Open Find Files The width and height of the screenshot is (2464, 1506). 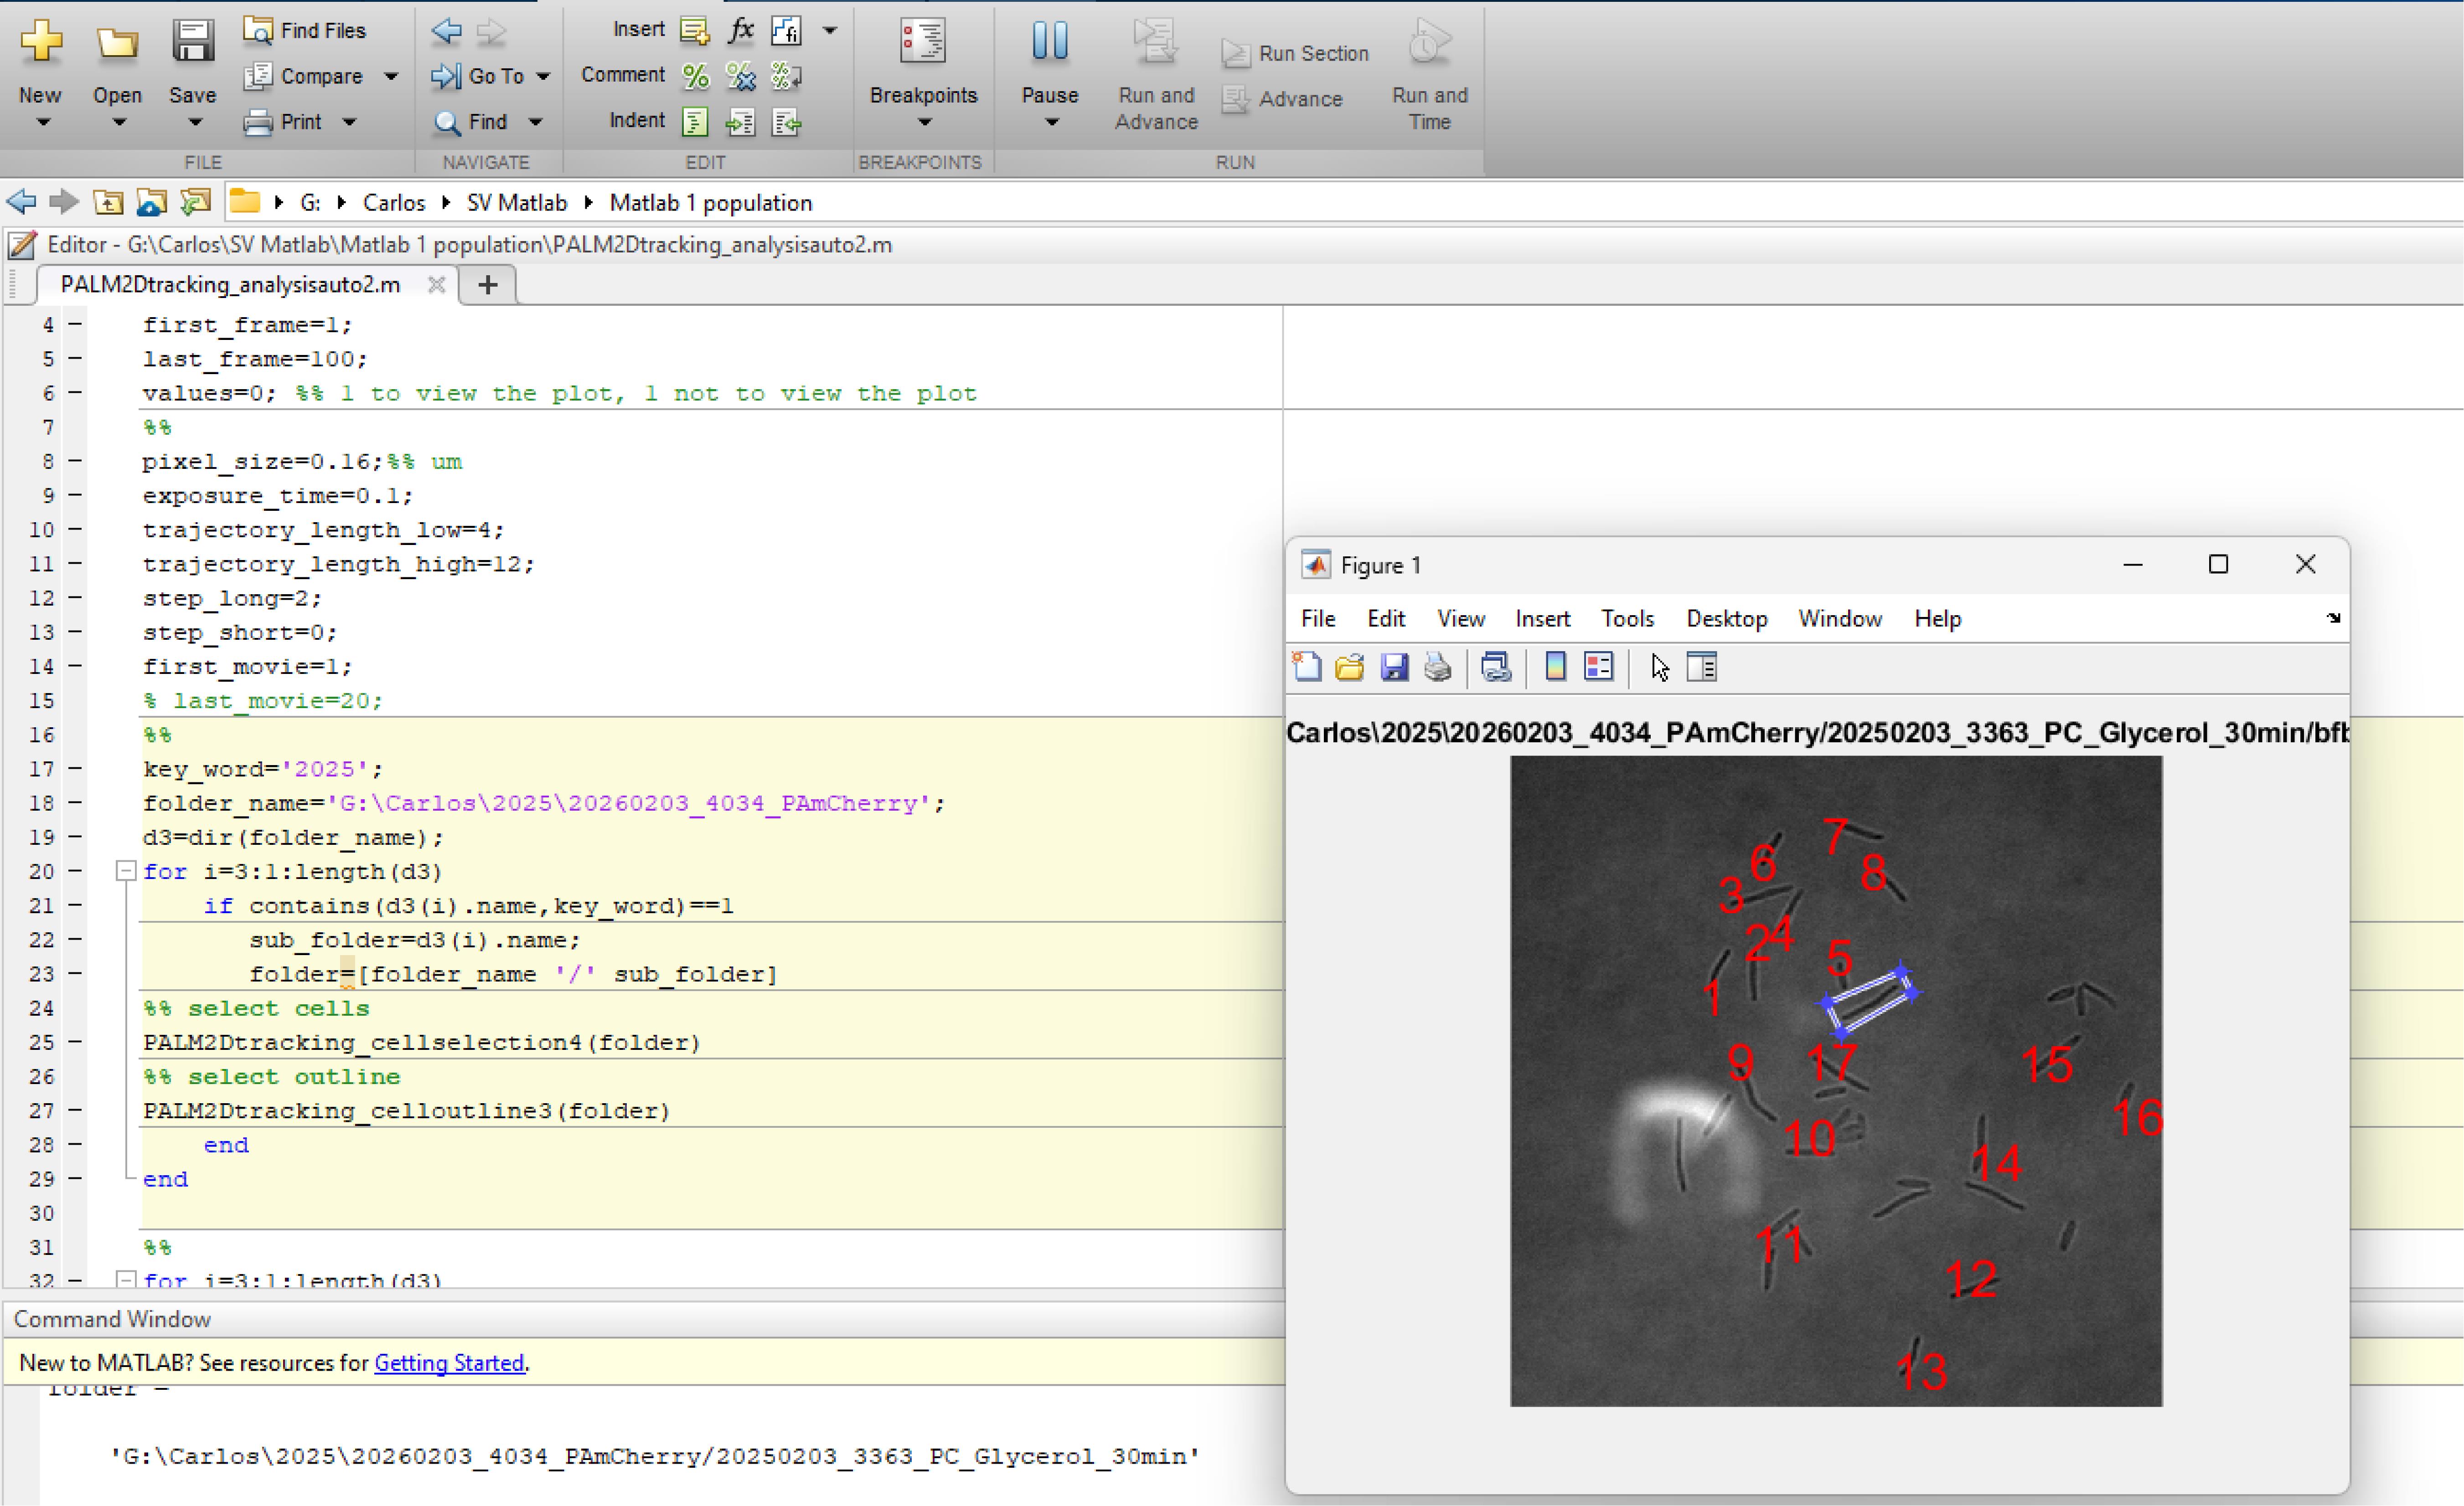click(x=305, y=31)
